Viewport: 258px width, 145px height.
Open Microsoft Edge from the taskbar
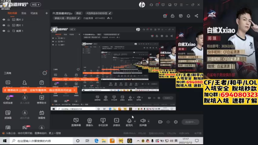point(96,141)
